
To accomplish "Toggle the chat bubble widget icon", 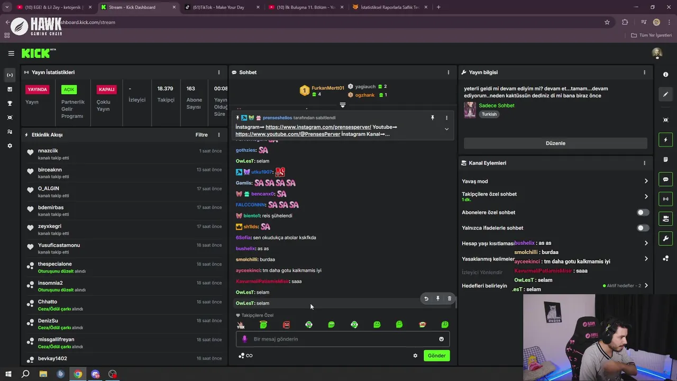I will [x=665, y=179].
